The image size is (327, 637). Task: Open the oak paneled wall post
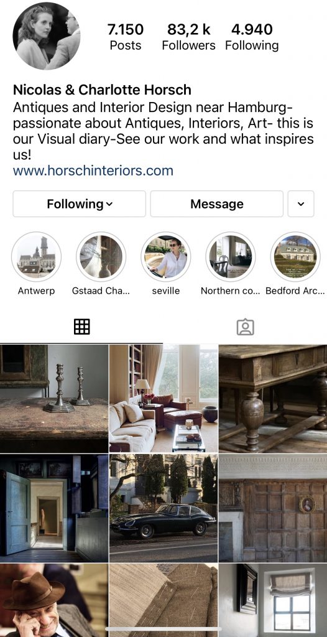click(273, 508)
